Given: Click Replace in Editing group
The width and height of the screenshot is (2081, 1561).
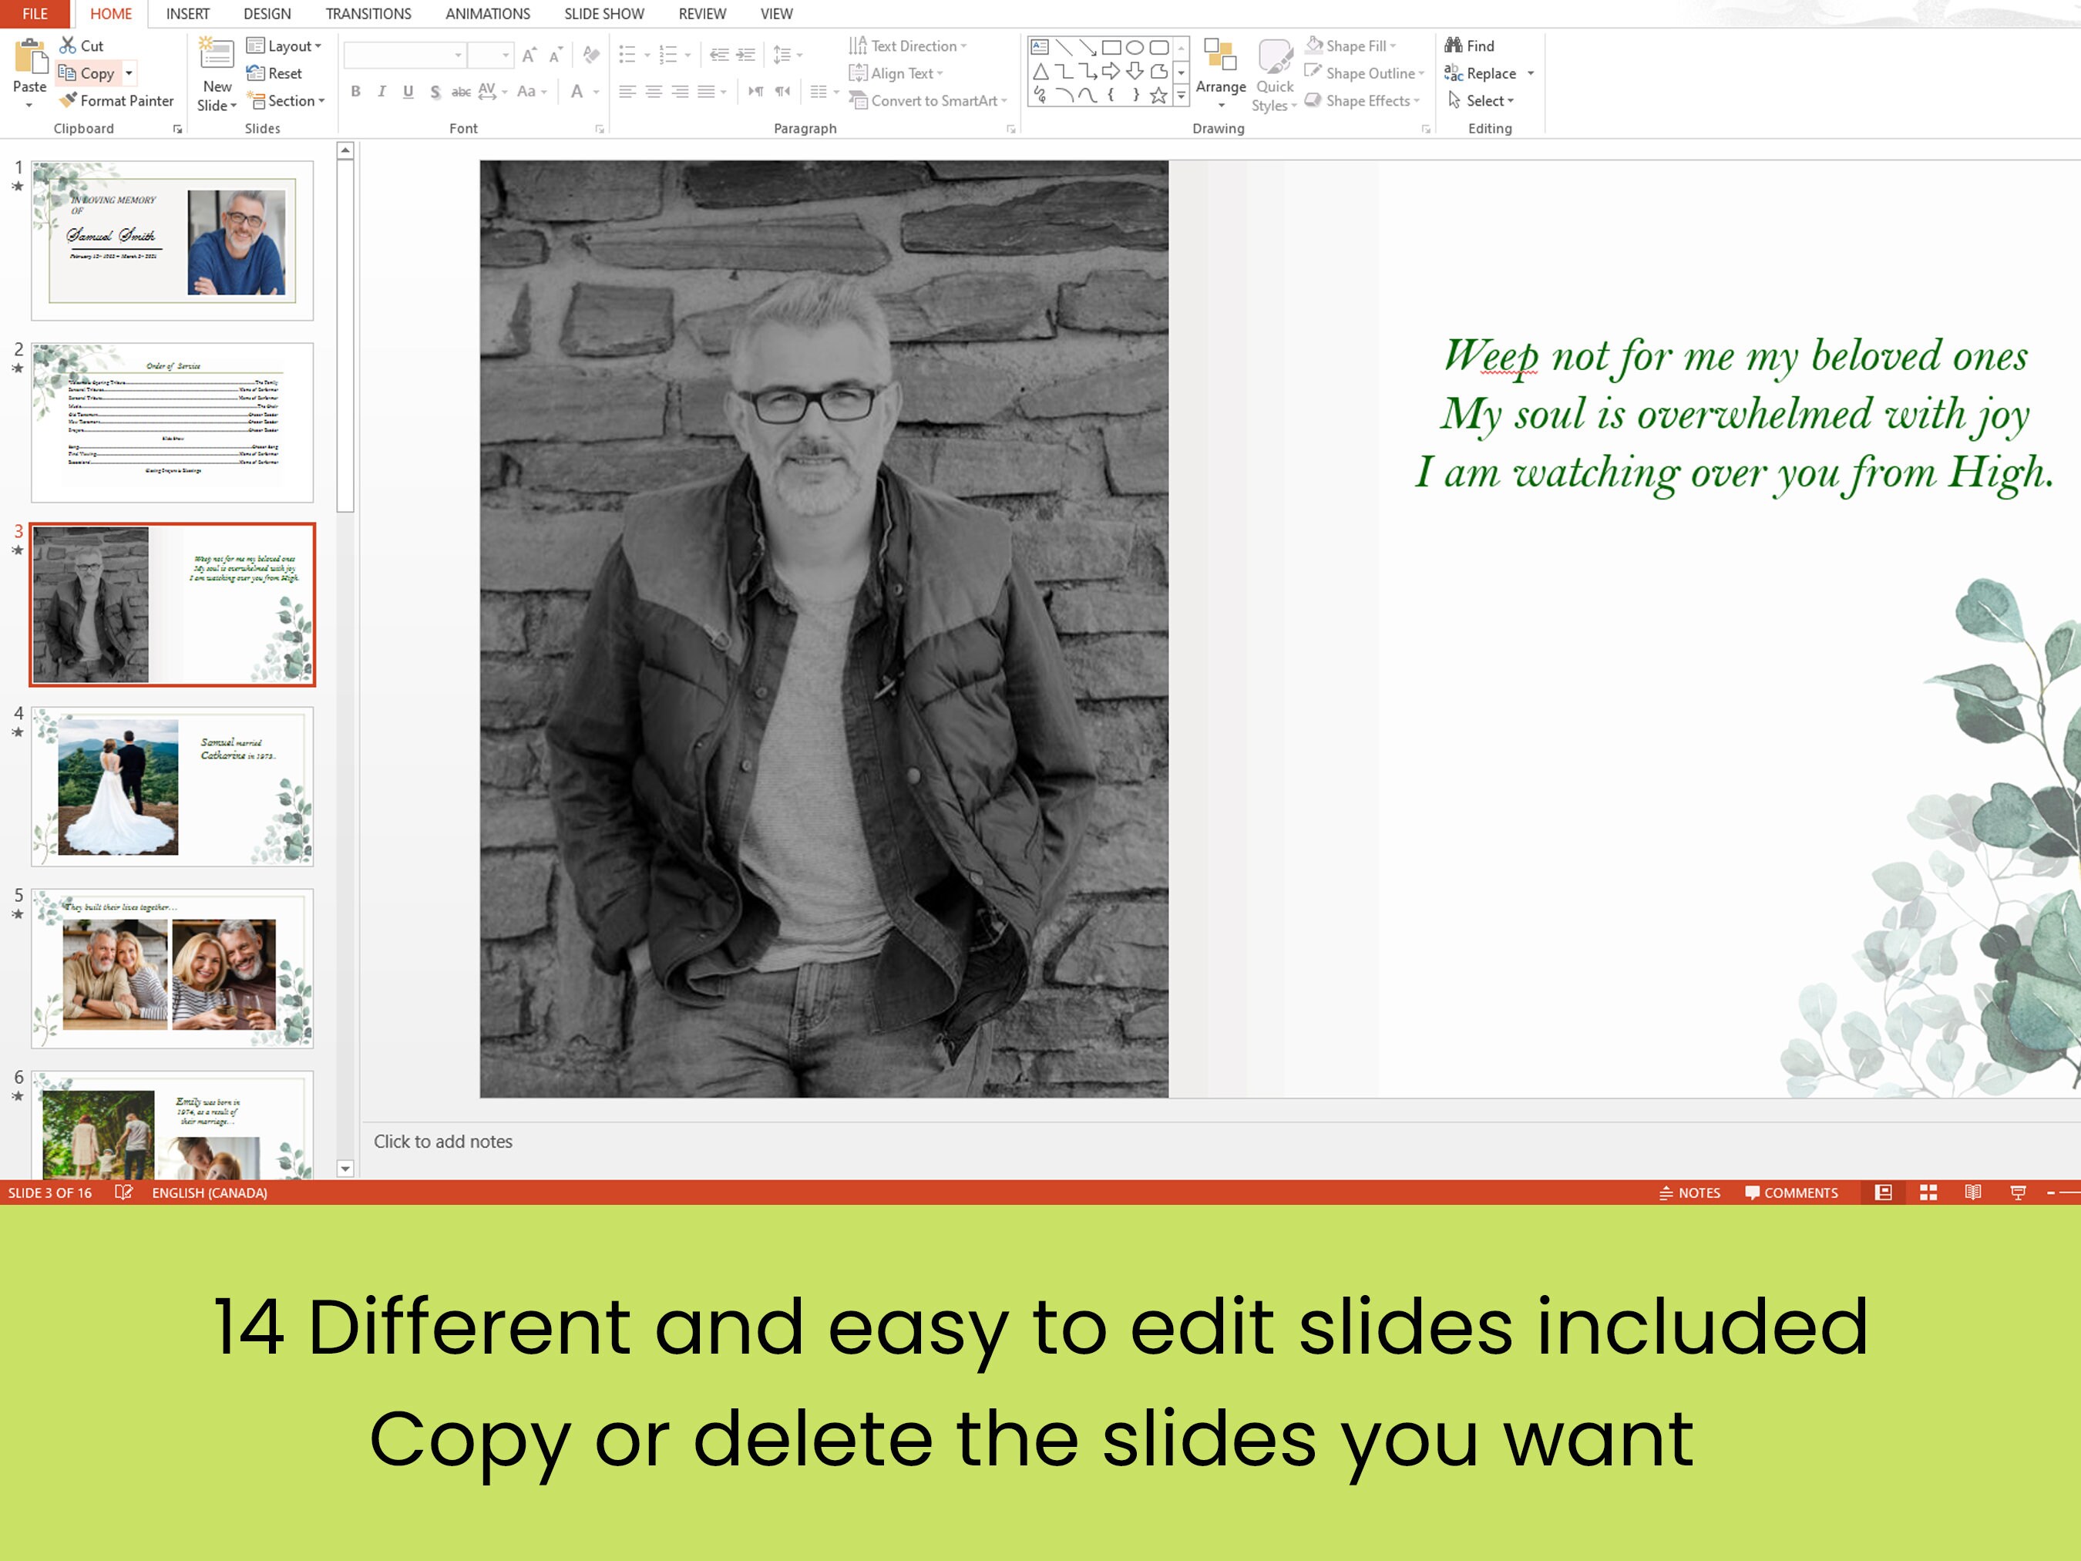Looking at the screenshot, I should click(x=1481, y=73).
